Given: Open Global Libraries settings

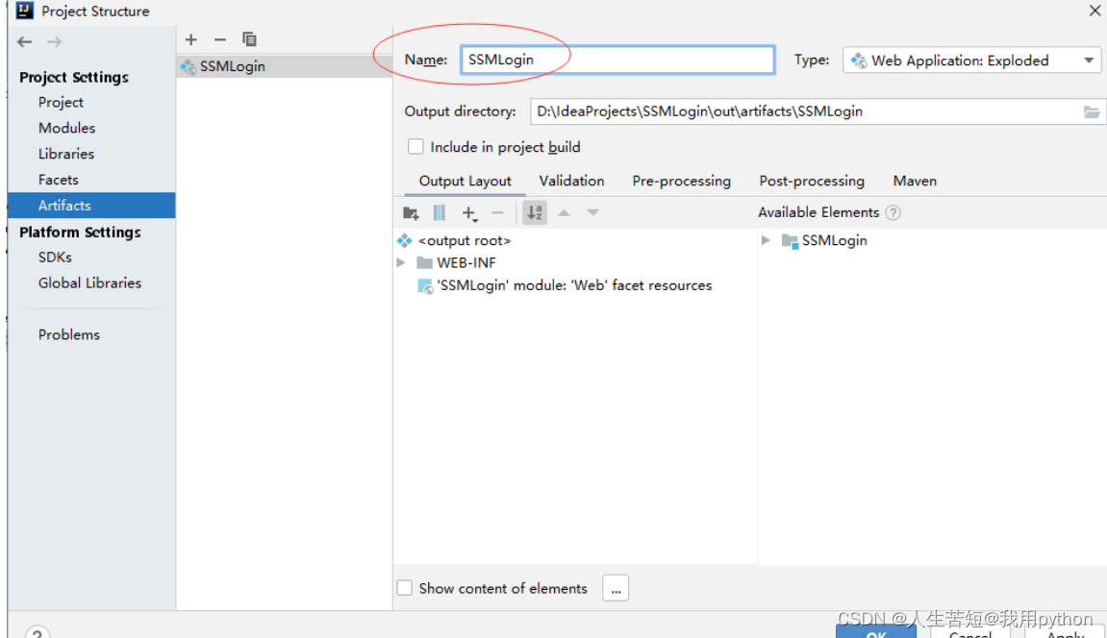Looking at the screenshot, I should coord(89,283).
